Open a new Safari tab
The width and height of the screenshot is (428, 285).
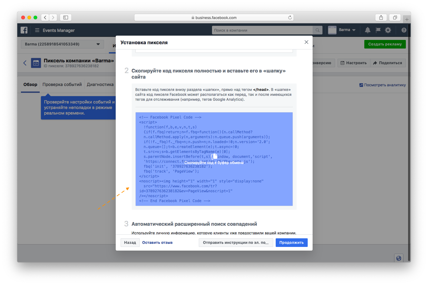tap(407, 19)
